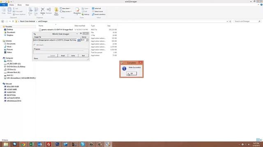Open the New item dropdown
This screenshot has height=147, width=263.
[x=65, y=8]
